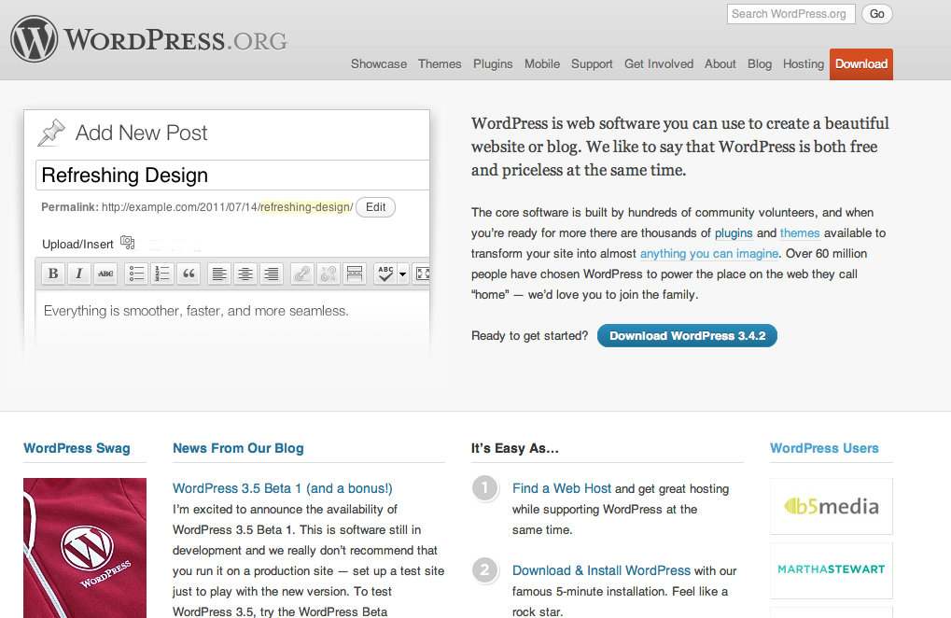Click the b5media logo thumbnail
Viewport: 951px width, 618px height.
(x=832, y=506)
